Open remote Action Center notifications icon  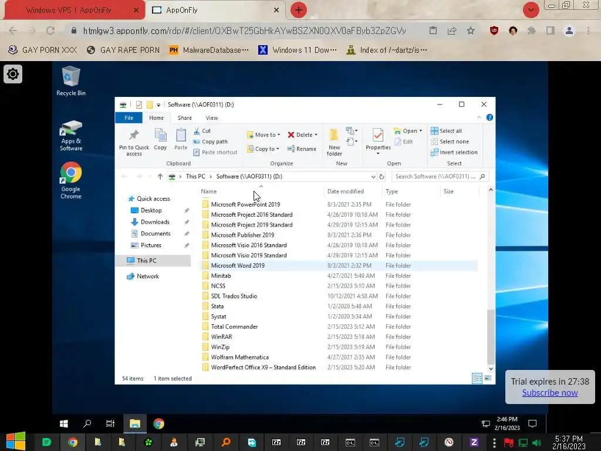532,423
